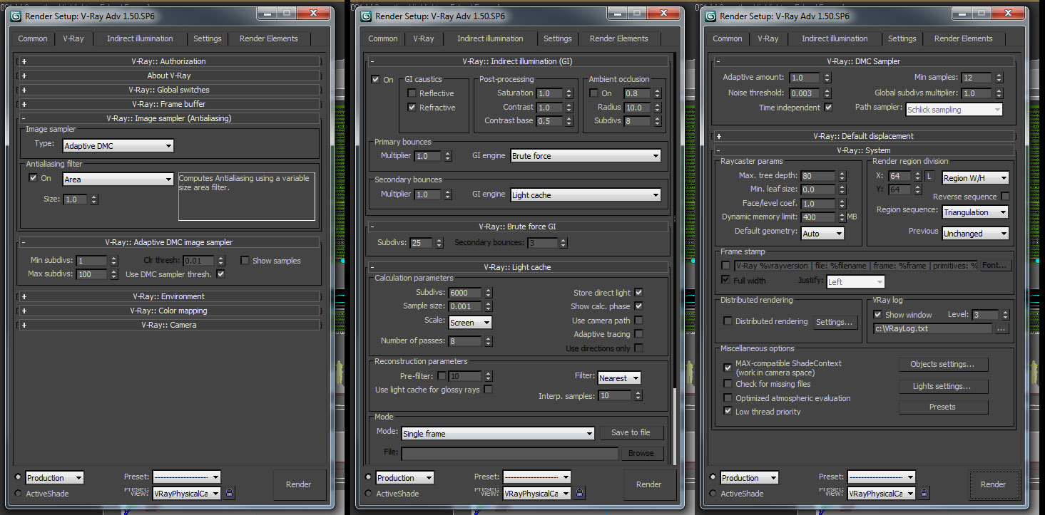
Task: Enable Distributed rendering checkbox
Action: 728,321
